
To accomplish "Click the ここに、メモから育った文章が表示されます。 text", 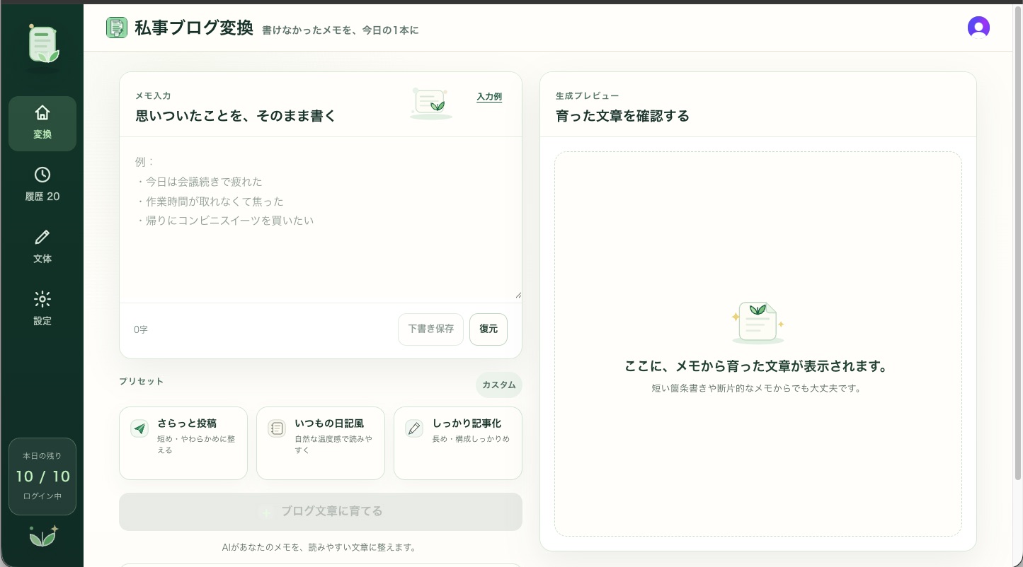I will pos(757,367).
